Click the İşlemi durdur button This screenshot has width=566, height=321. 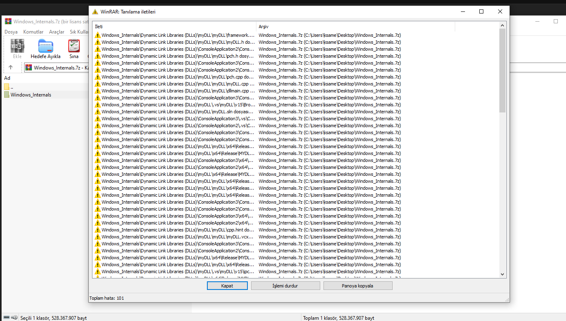285,286
